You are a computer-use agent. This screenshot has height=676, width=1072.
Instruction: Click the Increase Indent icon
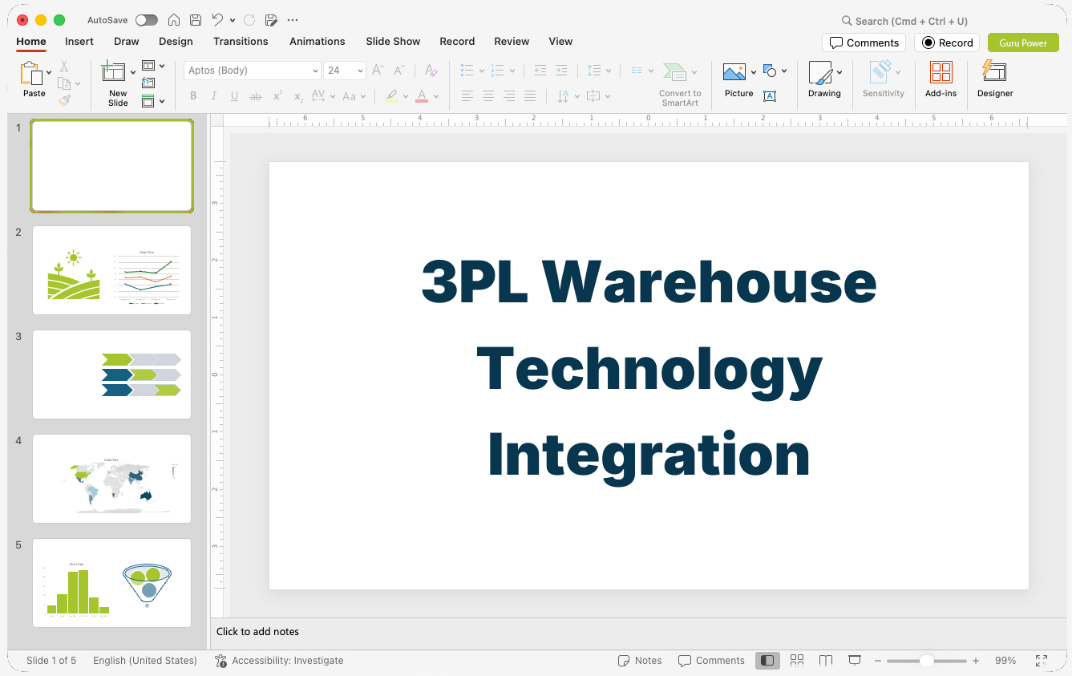561,71
